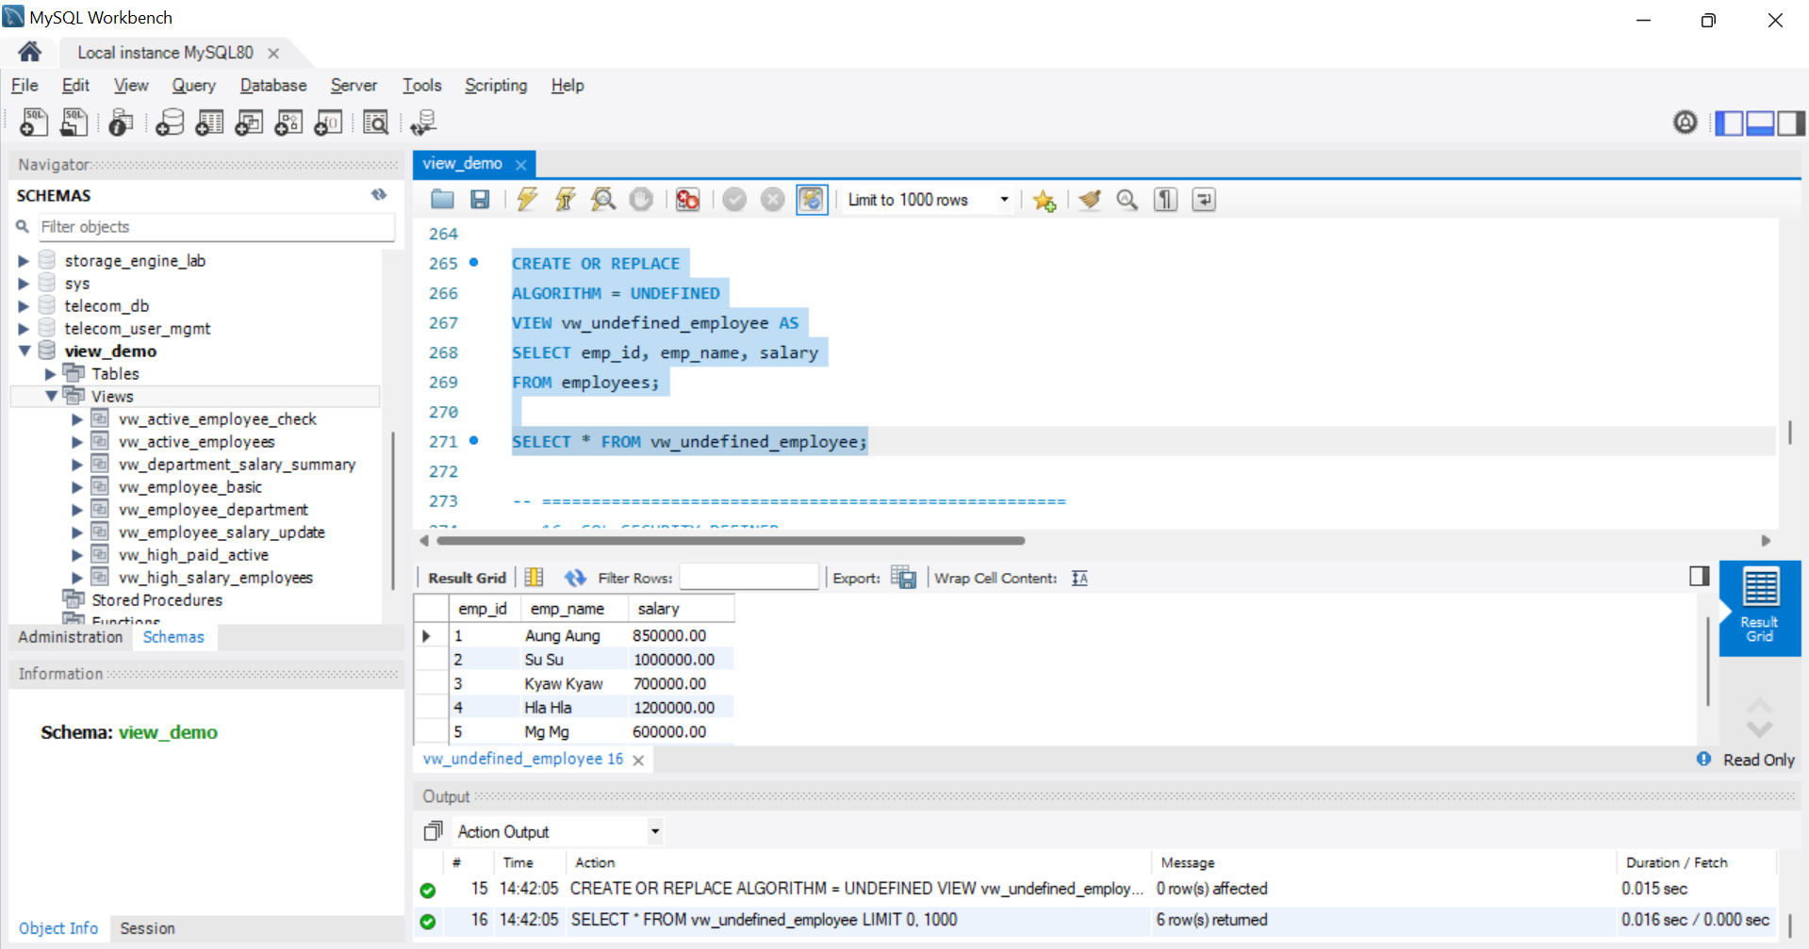The width and height of the screenshot is (1809, 949).
Task: Create a new stored procedure icon
Action: click(x=288, y=123)
